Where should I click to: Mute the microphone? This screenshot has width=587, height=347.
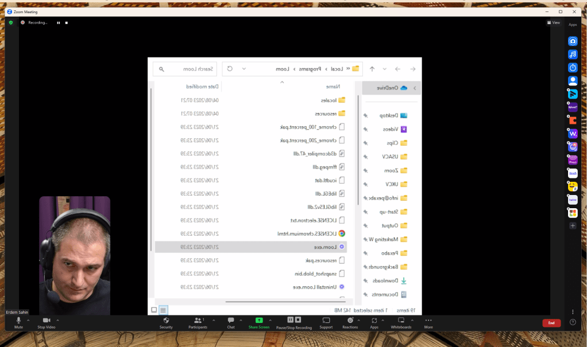(18, 323)
